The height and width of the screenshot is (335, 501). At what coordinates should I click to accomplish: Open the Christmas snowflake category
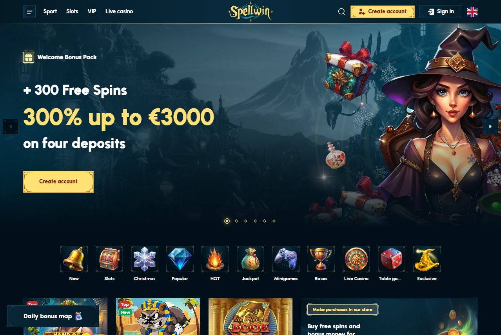pos(145,259)
